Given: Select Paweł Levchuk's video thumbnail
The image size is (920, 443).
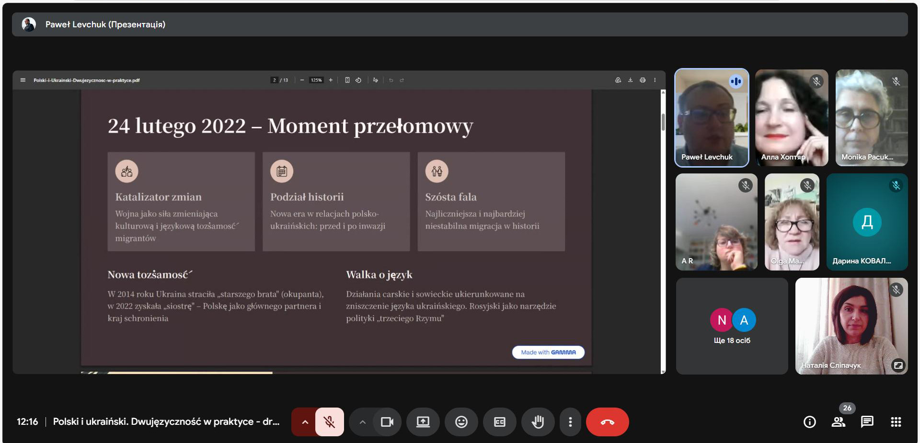Looking at the screenshot, I should click(x=712, y=118).
